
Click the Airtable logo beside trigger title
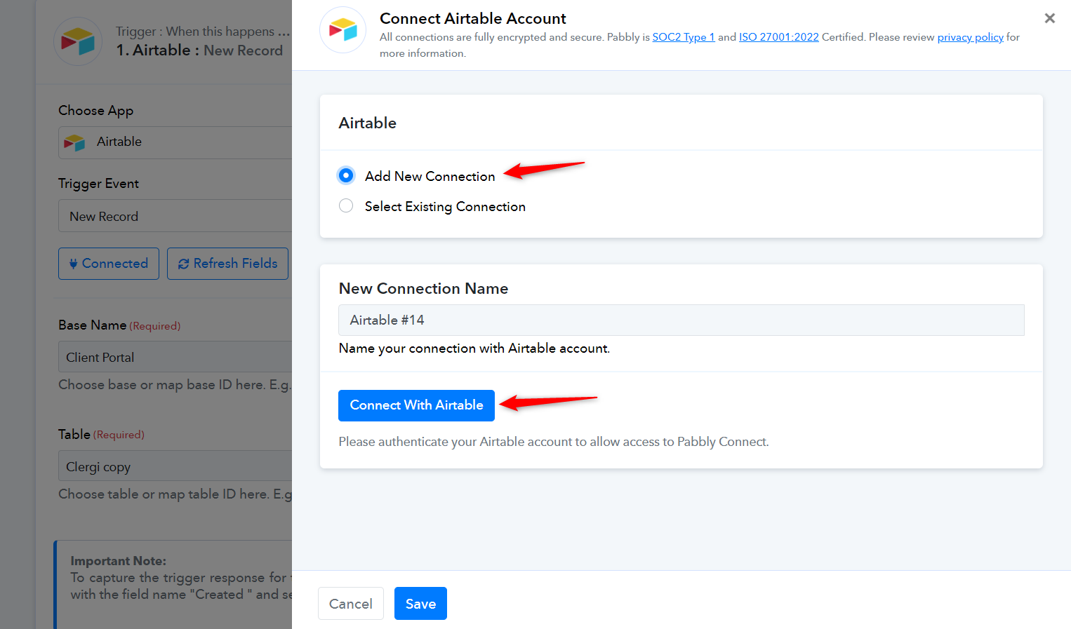tap(78, 41)
